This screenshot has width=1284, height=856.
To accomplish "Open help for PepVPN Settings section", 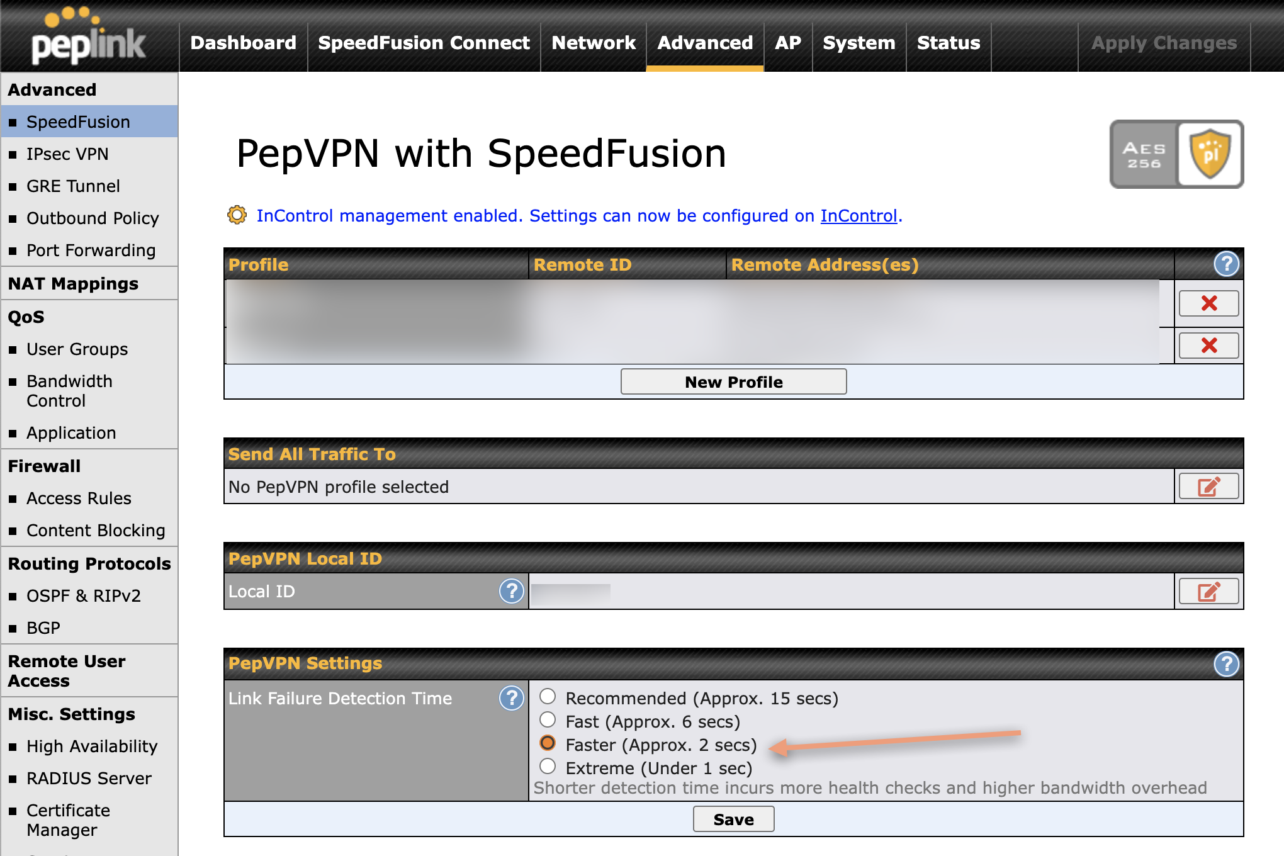I will click(x=1225, y=663).
